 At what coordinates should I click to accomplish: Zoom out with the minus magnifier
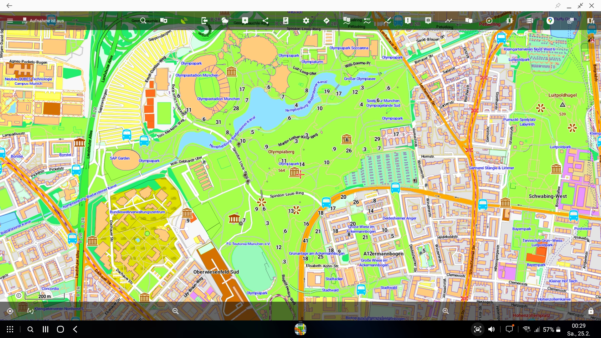click(x=176, y=311)
